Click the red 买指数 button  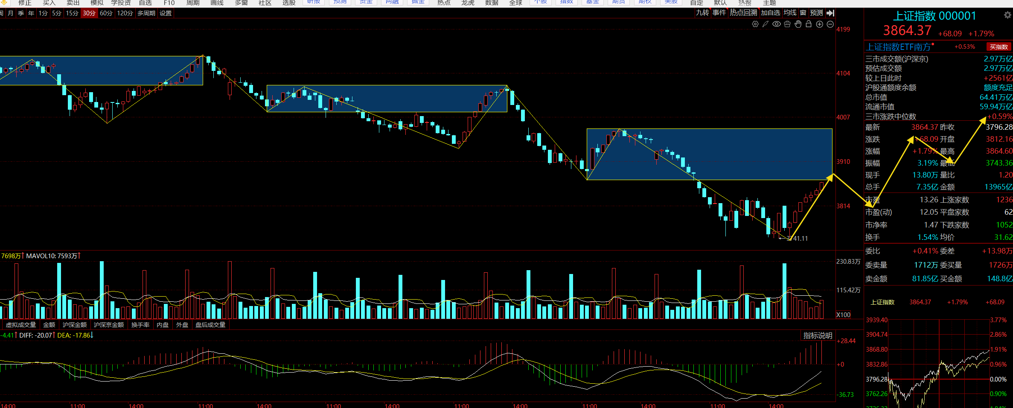point(999,47)
